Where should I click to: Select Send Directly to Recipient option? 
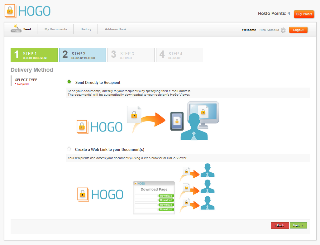coord(69,82)
